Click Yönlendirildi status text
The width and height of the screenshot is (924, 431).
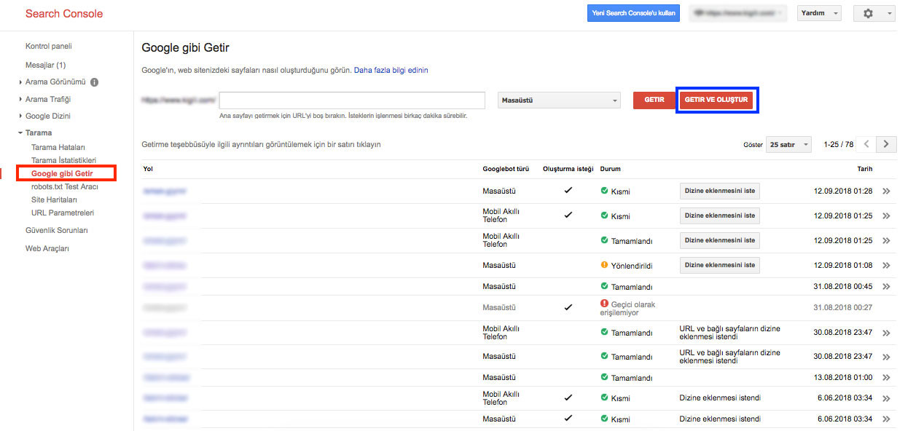click(632, 266)
